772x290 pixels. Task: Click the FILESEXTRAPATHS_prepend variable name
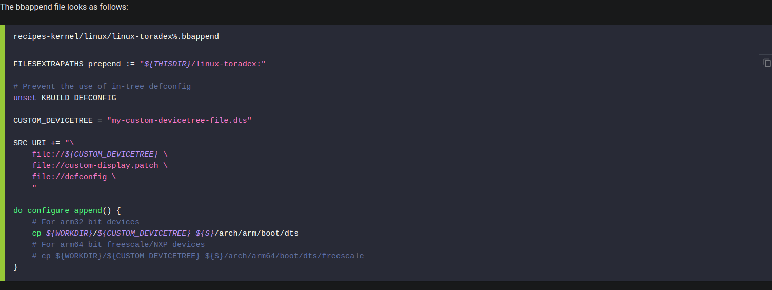67,64
